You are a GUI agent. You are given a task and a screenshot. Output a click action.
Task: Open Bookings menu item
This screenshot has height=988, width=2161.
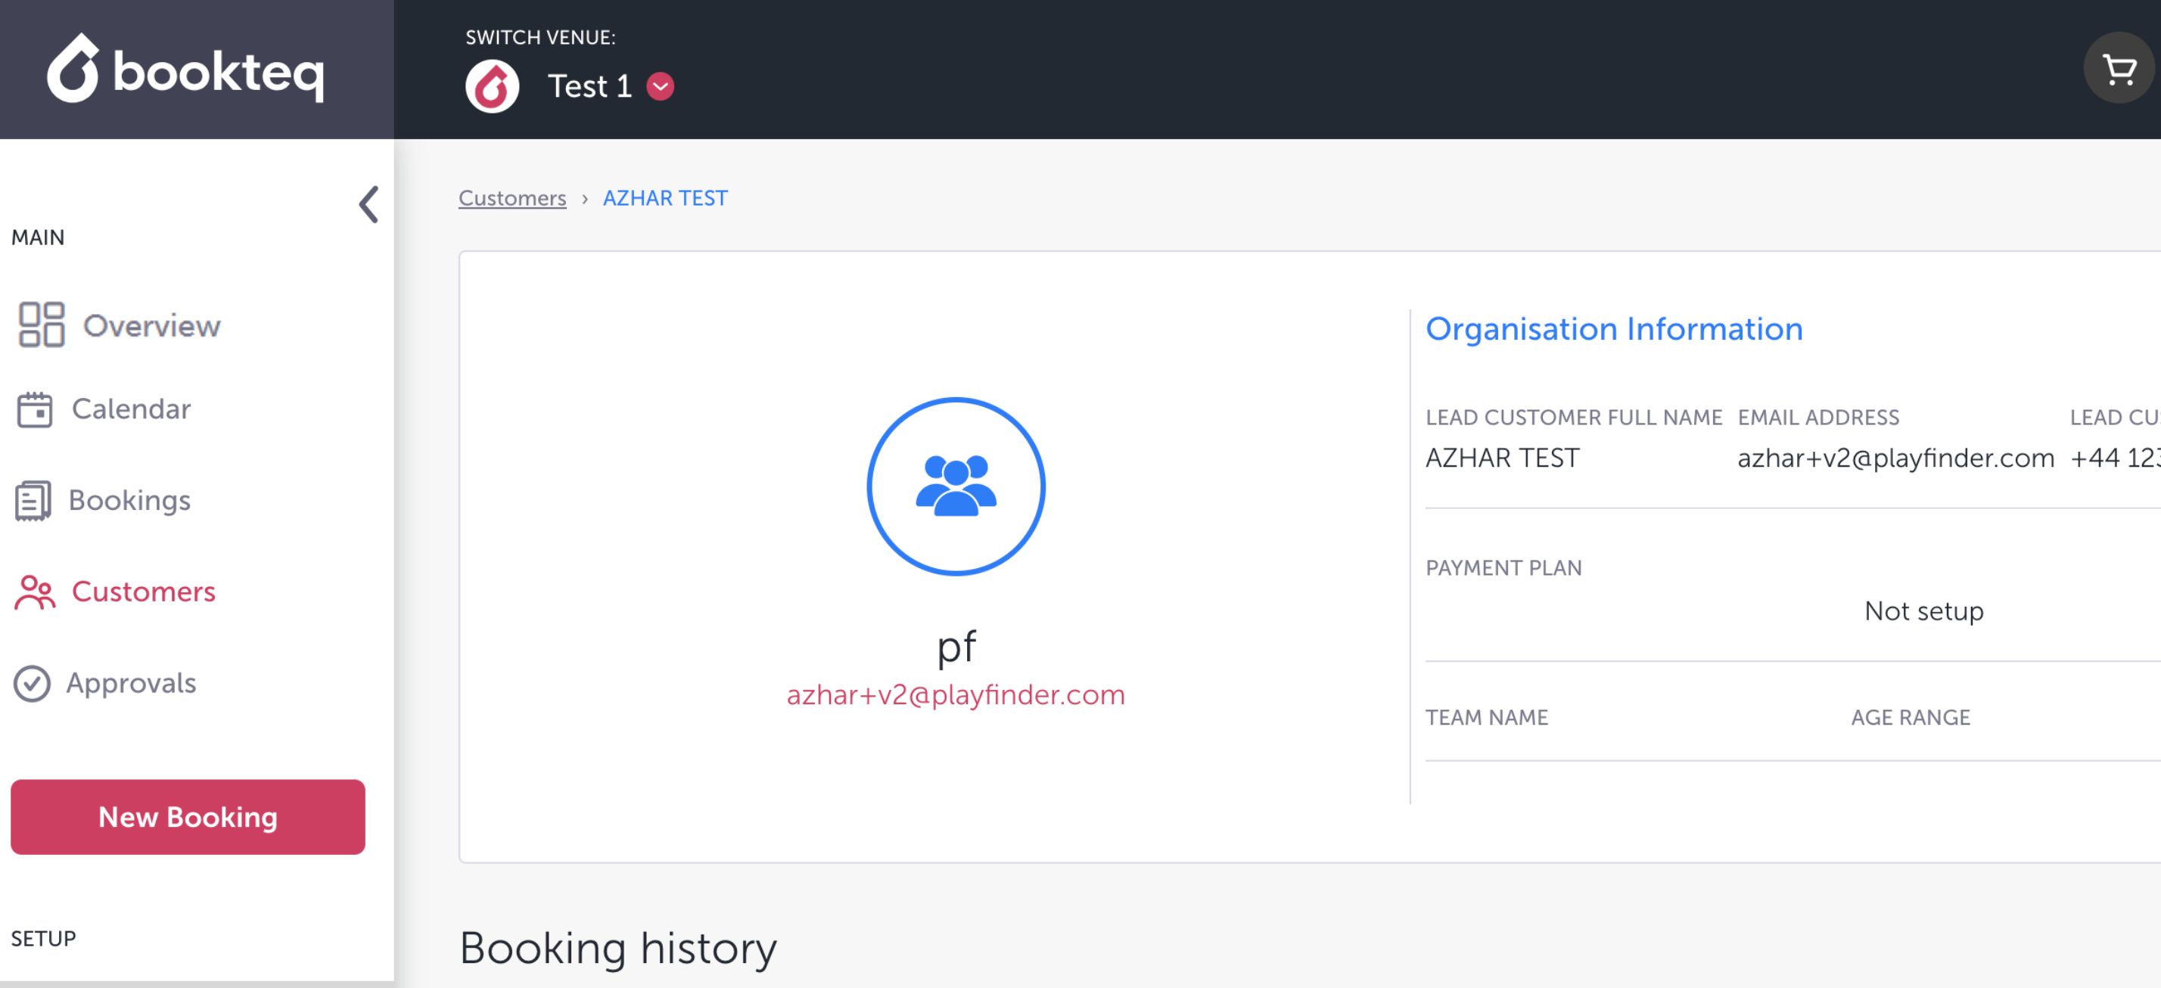point(129,500)
